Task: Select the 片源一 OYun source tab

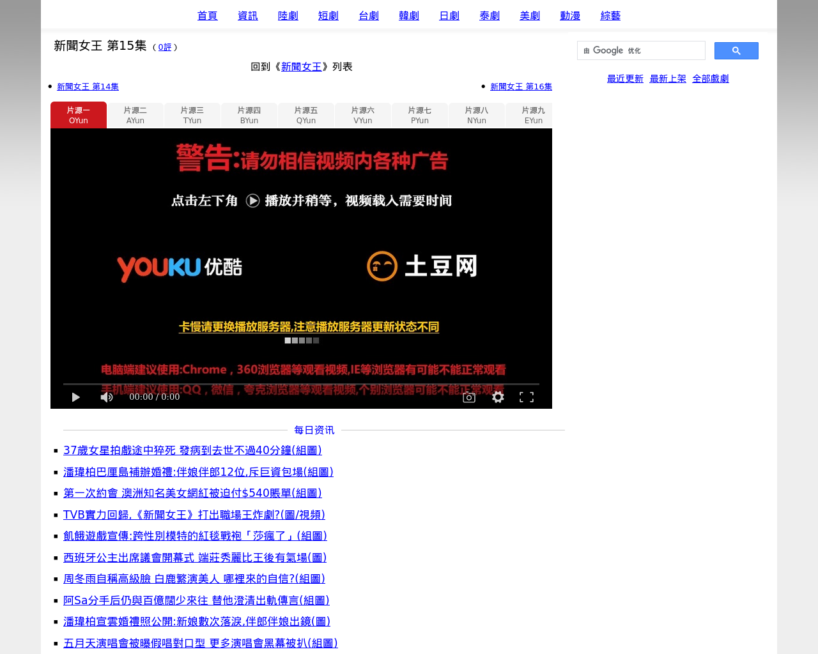Action: 79,115
